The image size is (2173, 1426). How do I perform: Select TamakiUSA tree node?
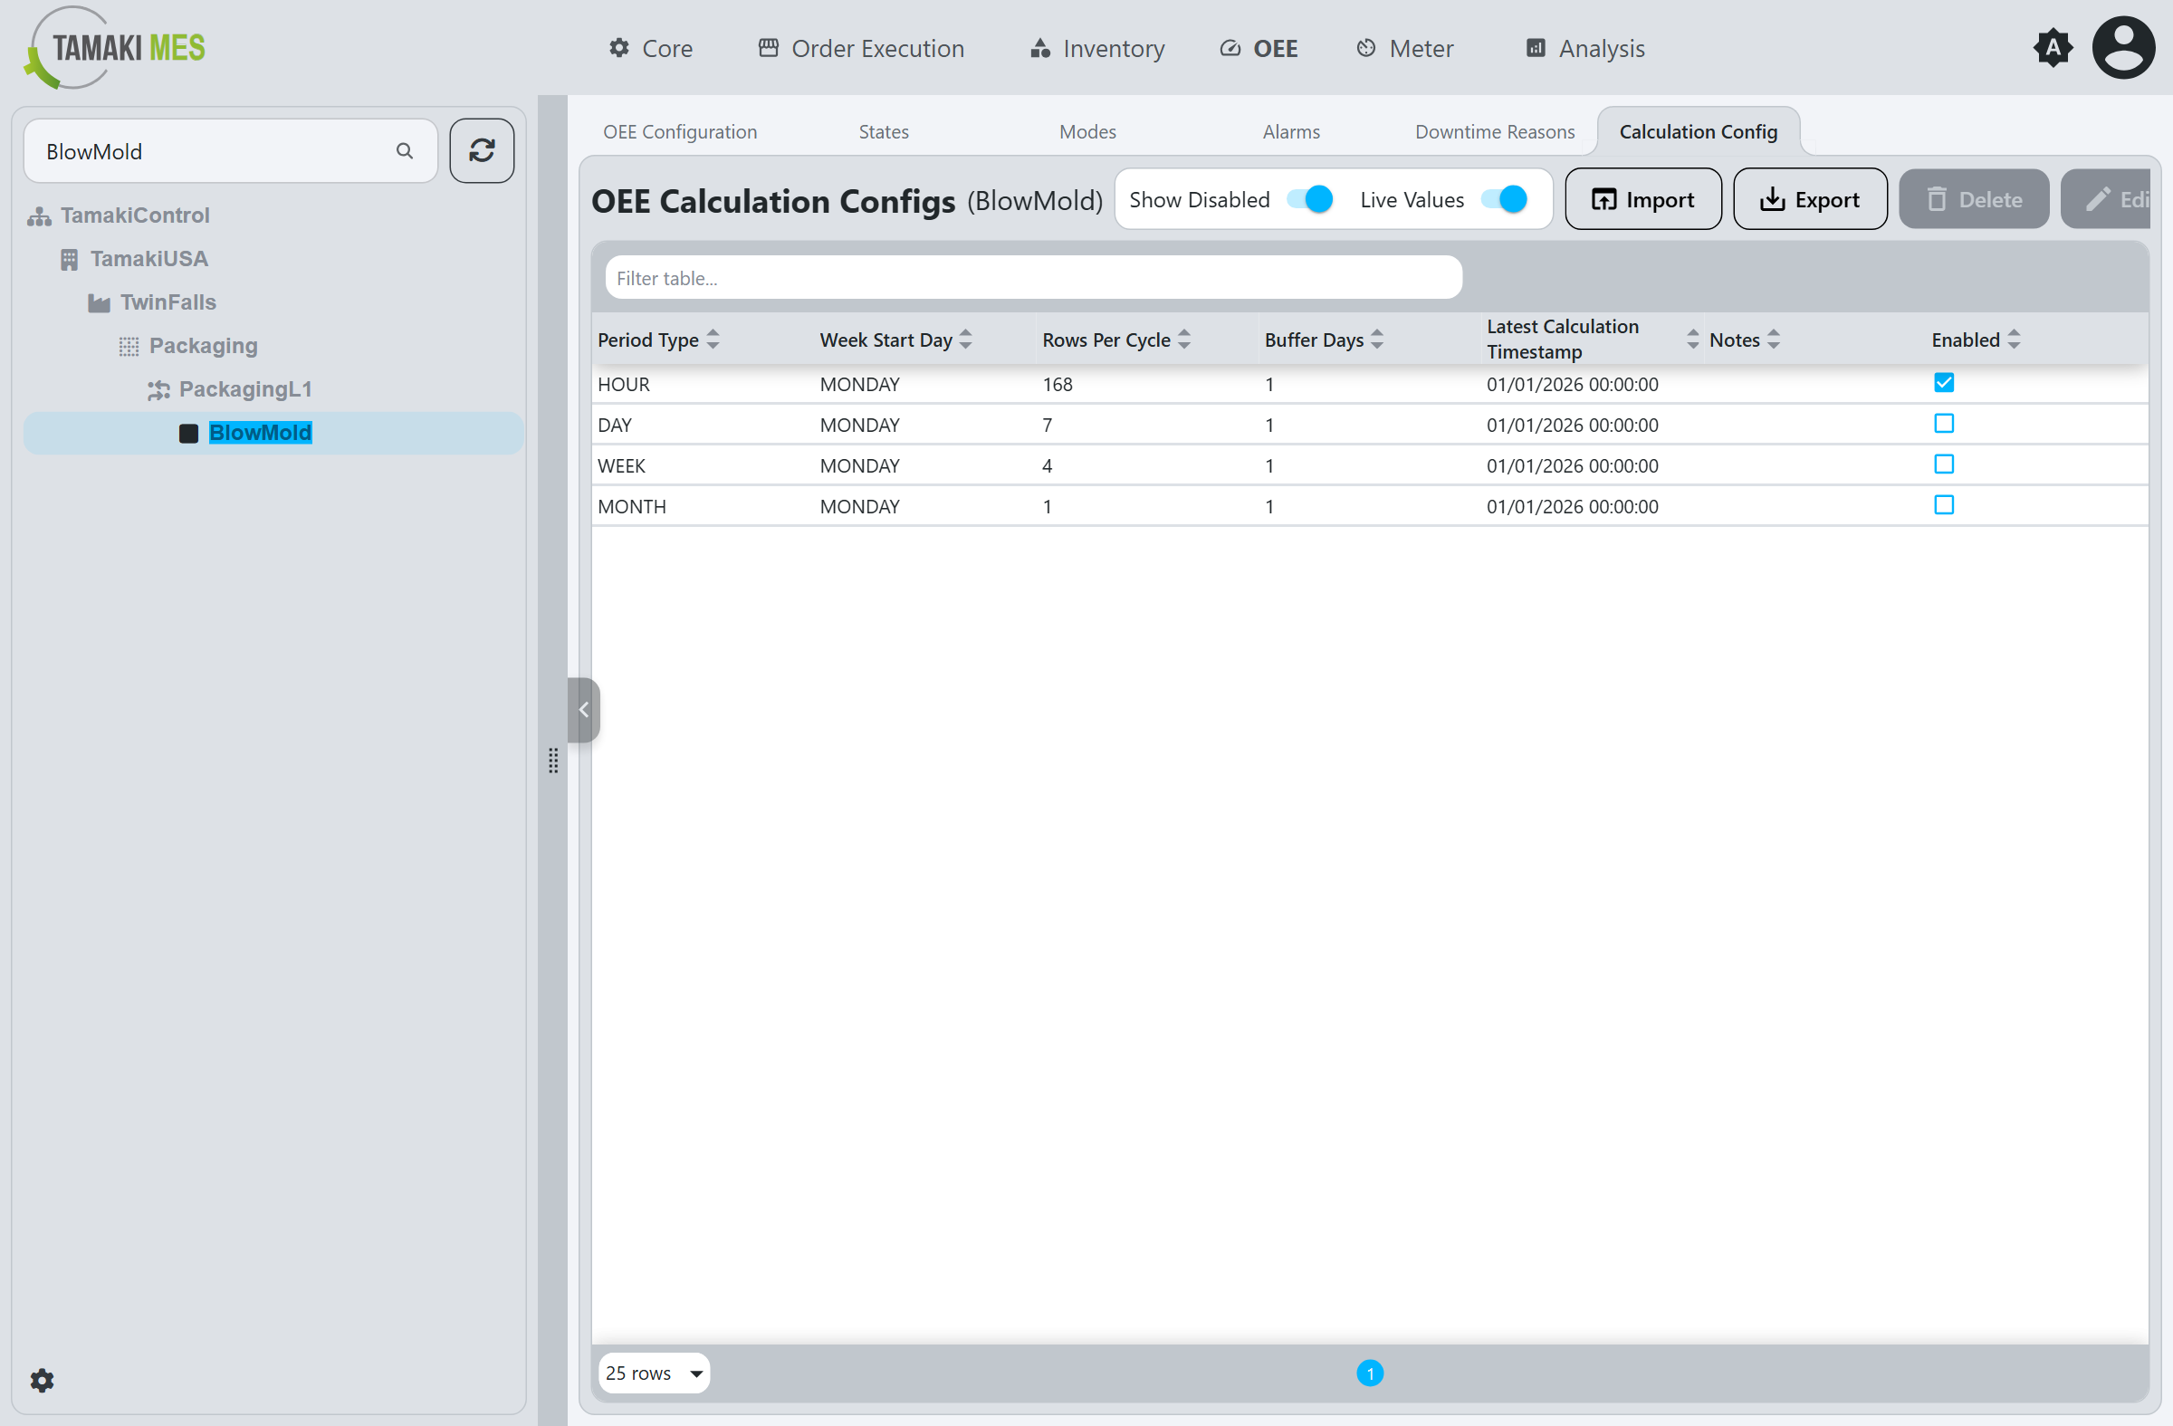point(148,259)
